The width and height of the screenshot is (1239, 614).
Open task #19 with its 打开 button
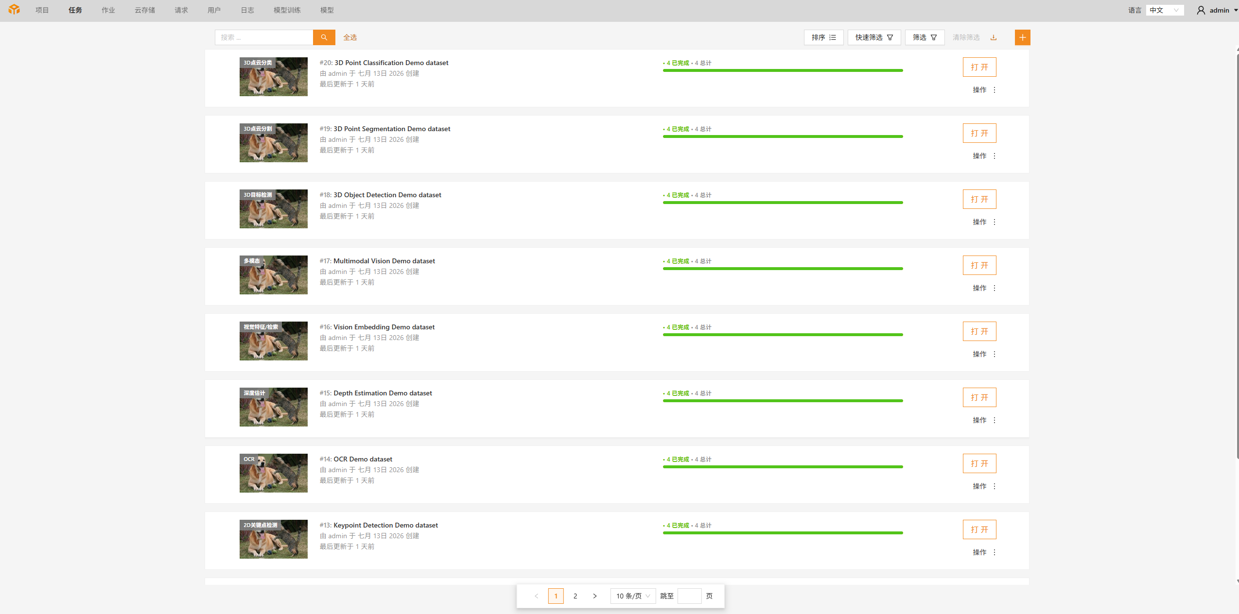(x=979, y=133)
